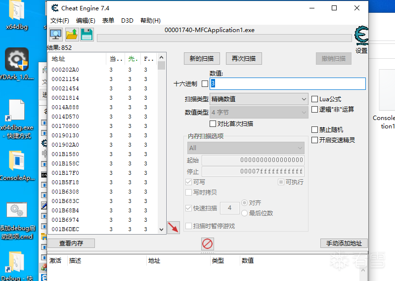This screenshot has width=395, height=281.
Task: Enable the 逻辑"非"运算 checkbox
Action: tap(314, 110)
